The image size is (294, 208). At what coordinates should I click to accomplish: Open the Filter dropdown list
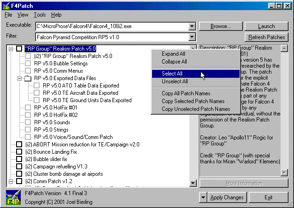(x=192, y=37)
